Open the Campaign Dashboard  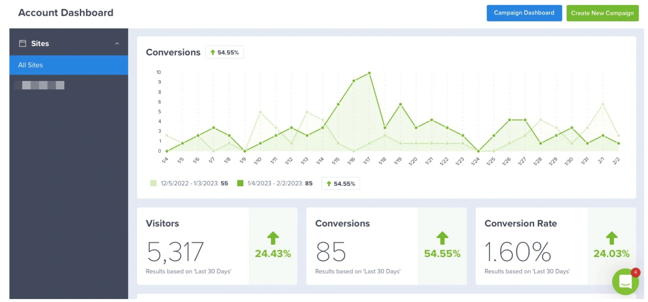524,13
